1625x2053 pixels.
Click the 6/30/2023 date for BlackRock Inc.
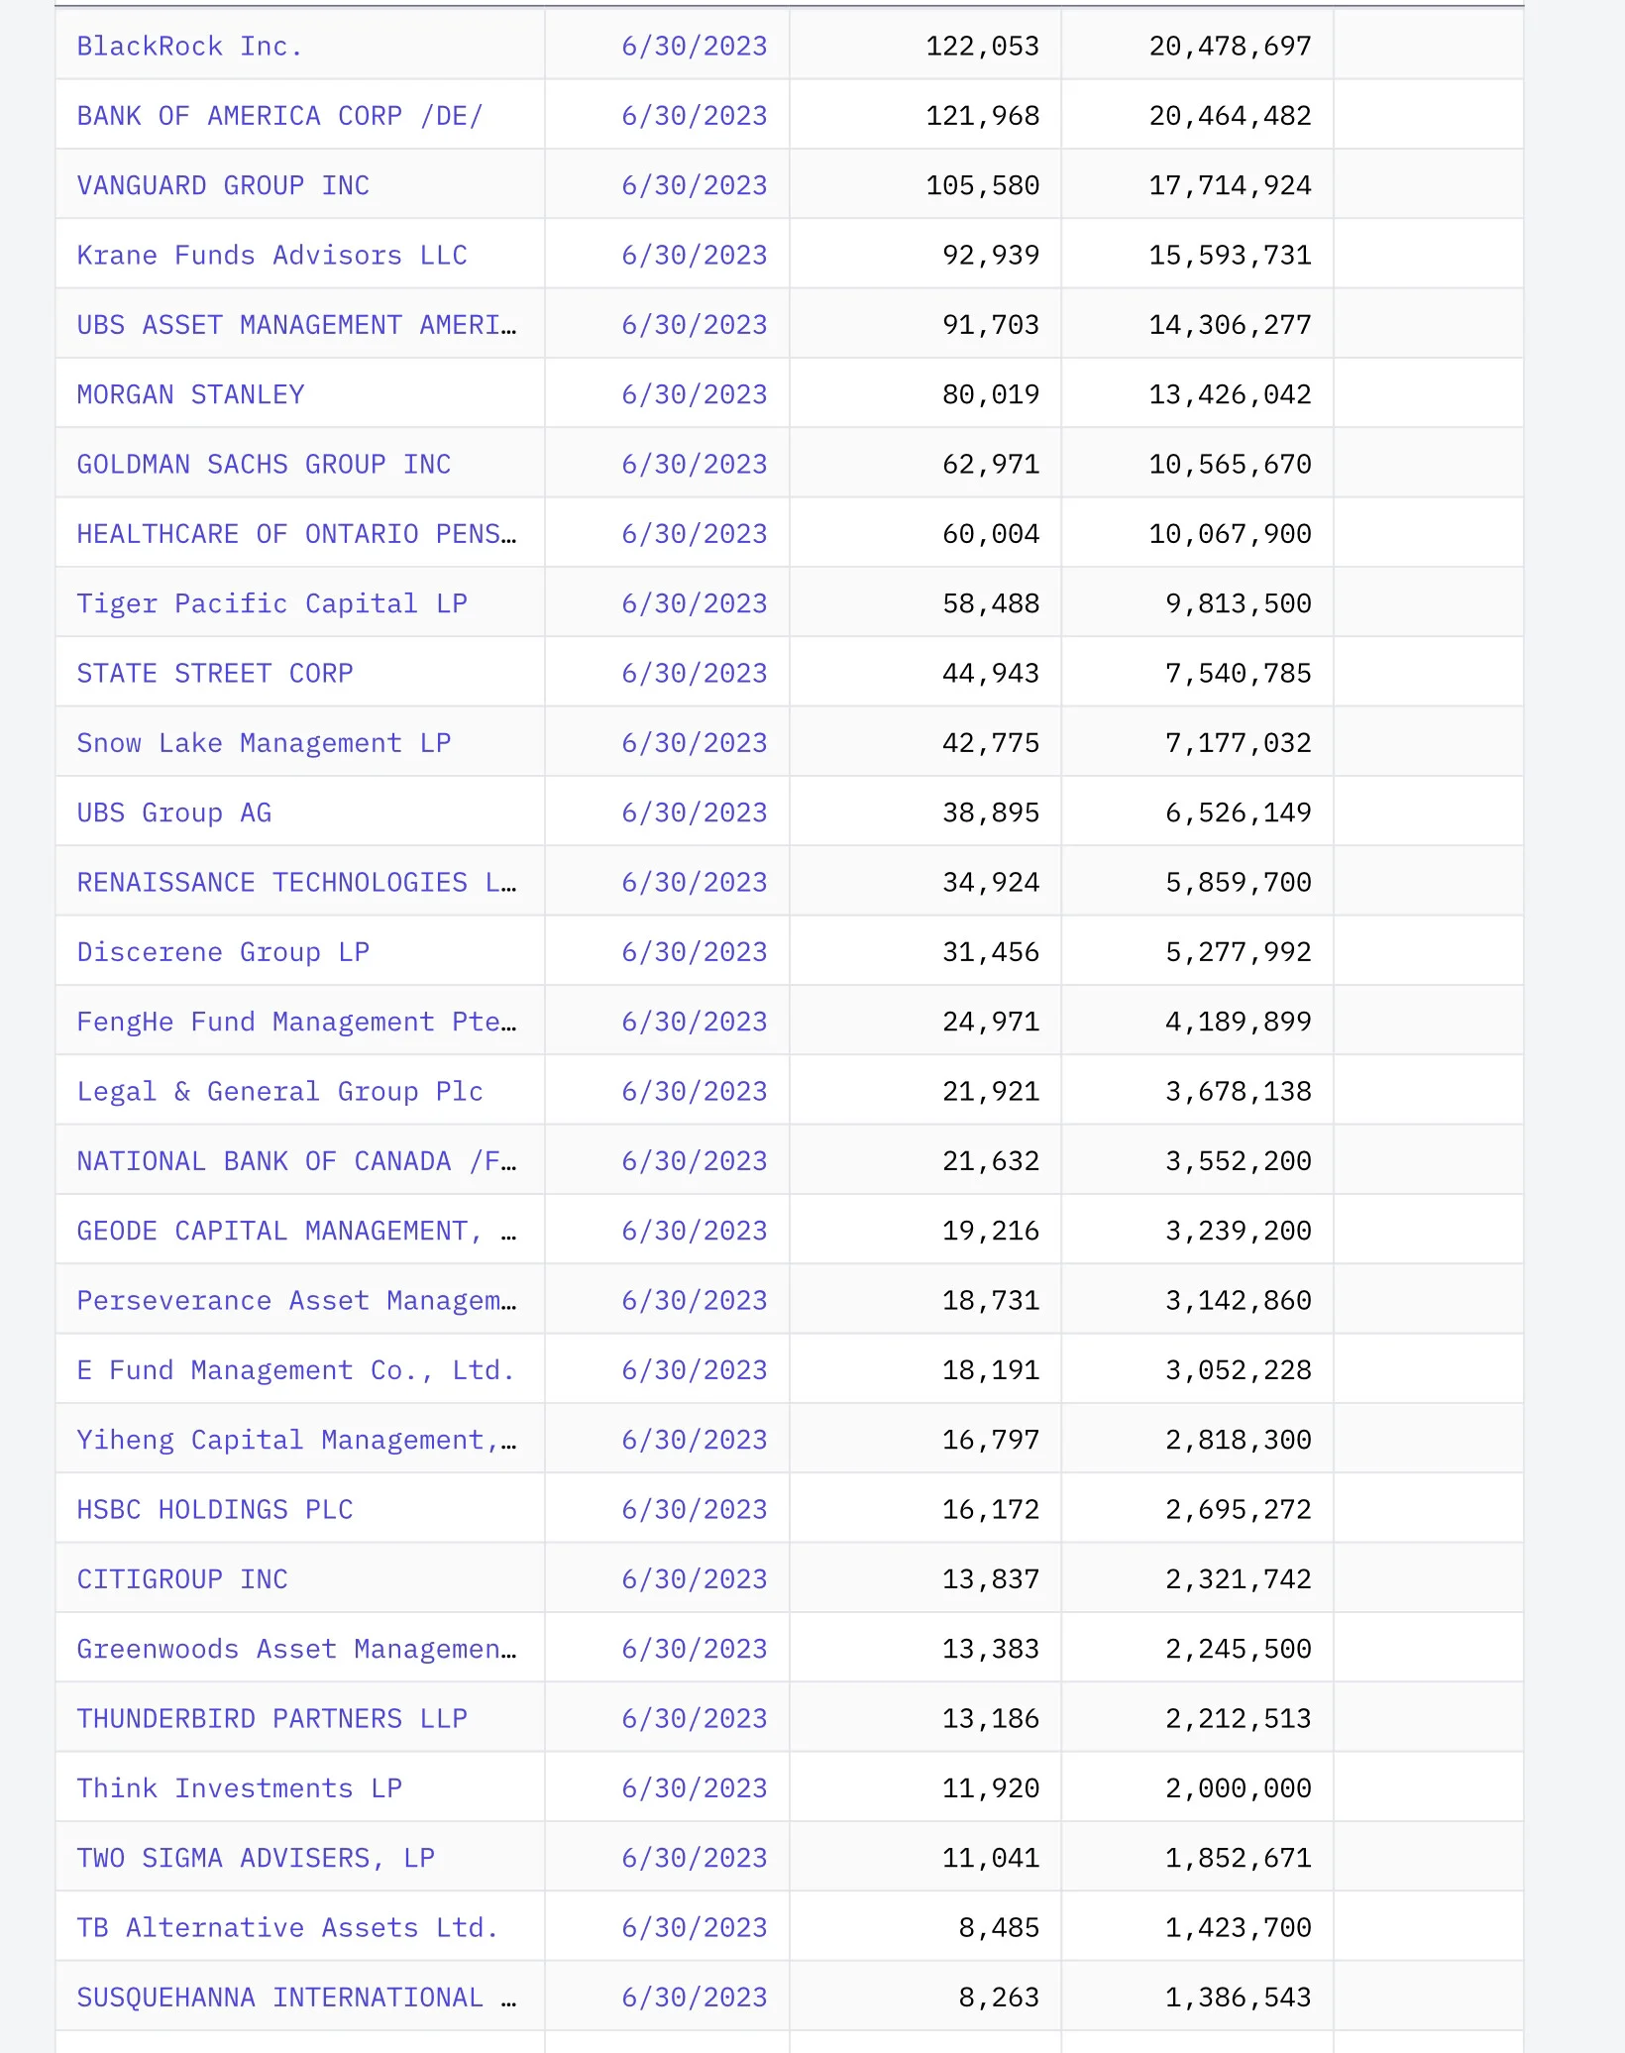coord(695,47)
